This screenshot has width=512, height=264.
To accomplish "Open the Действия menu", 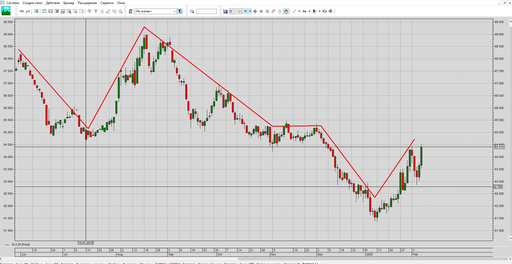I will coord(53,3).
